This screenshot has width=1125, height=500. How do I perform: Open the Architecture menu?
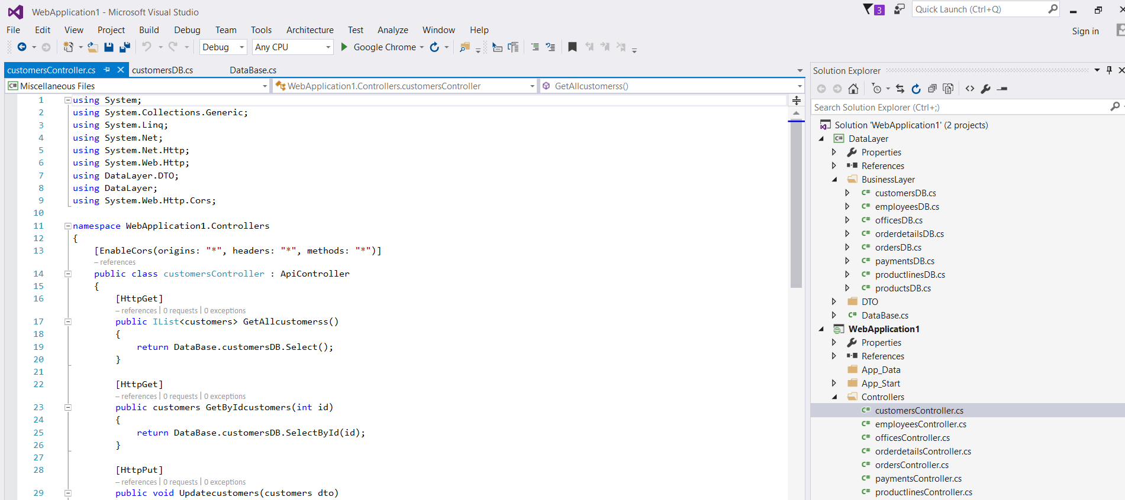(x=310, y=30)
